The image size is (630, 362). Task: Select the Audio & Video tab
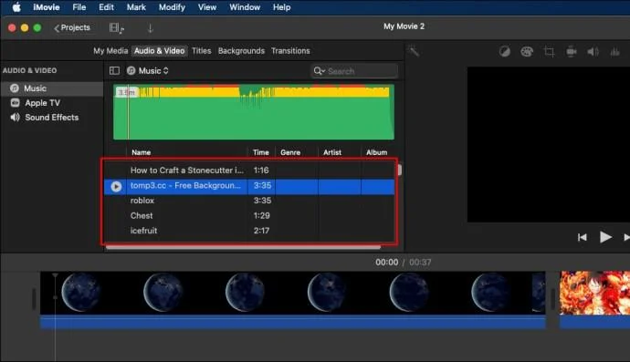point(160,51)
